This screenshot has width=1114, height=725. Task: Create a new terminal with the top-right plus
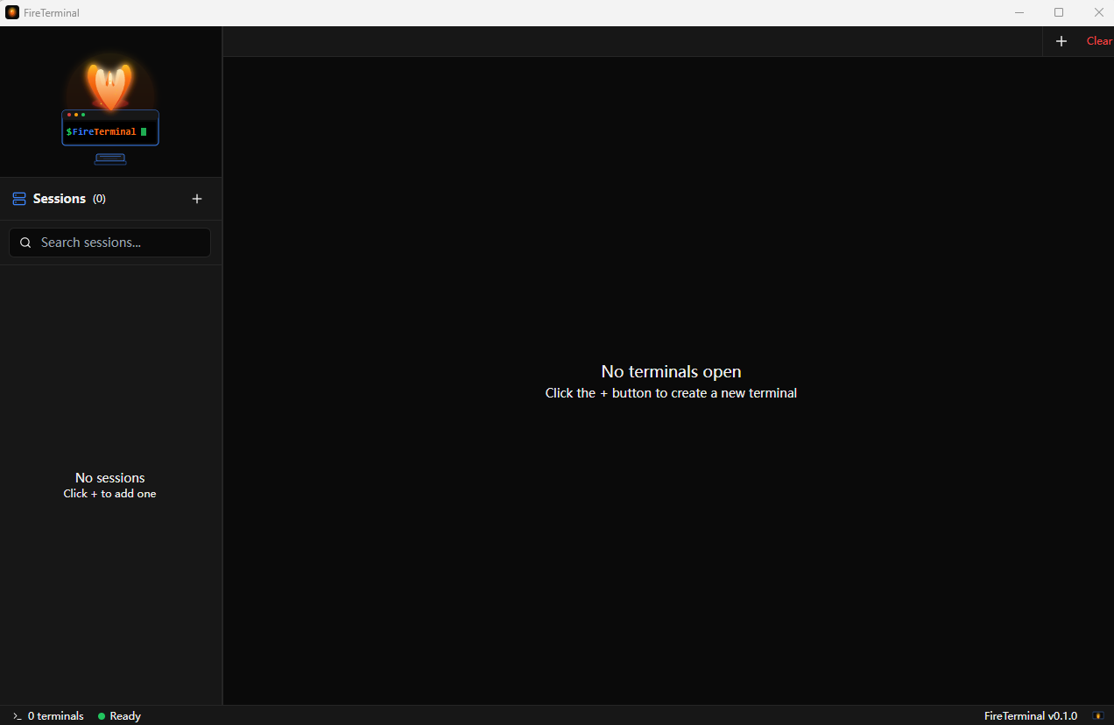tap(1061, 41)
